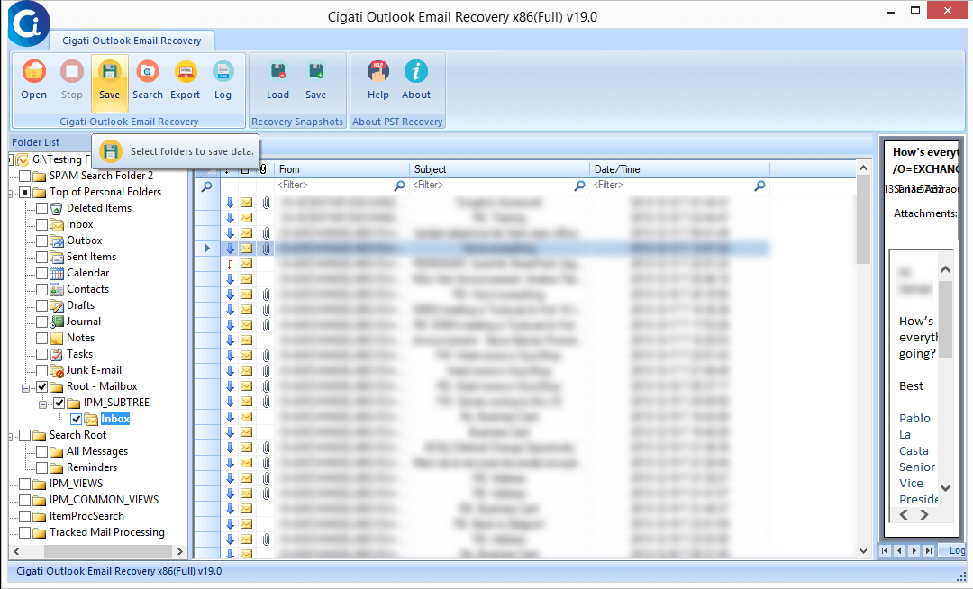Toggle Top of Personal Folders checkbox
The width and height of the screenshot is (973, 589).
pyautogui.click(x=25, y=192)
